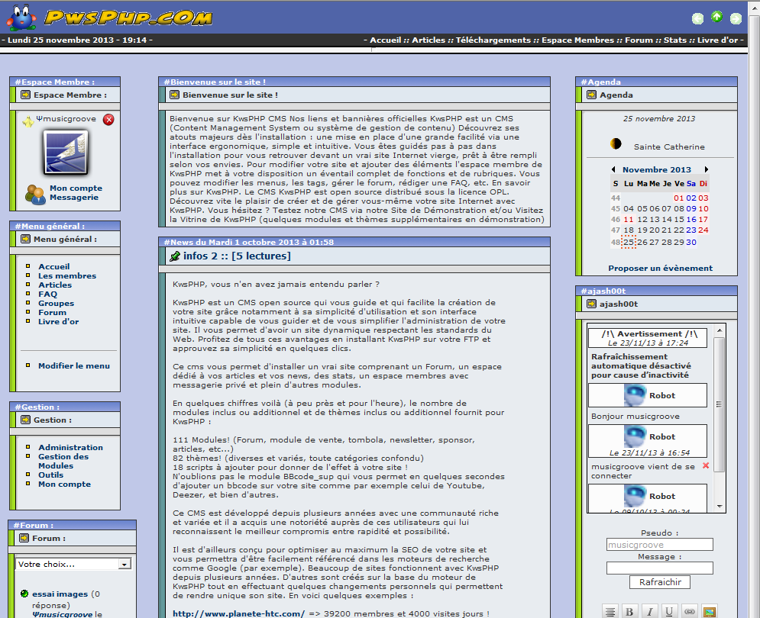Click the arrow icon beside the Forum block title
760x618 pixels.
point(24,538)
